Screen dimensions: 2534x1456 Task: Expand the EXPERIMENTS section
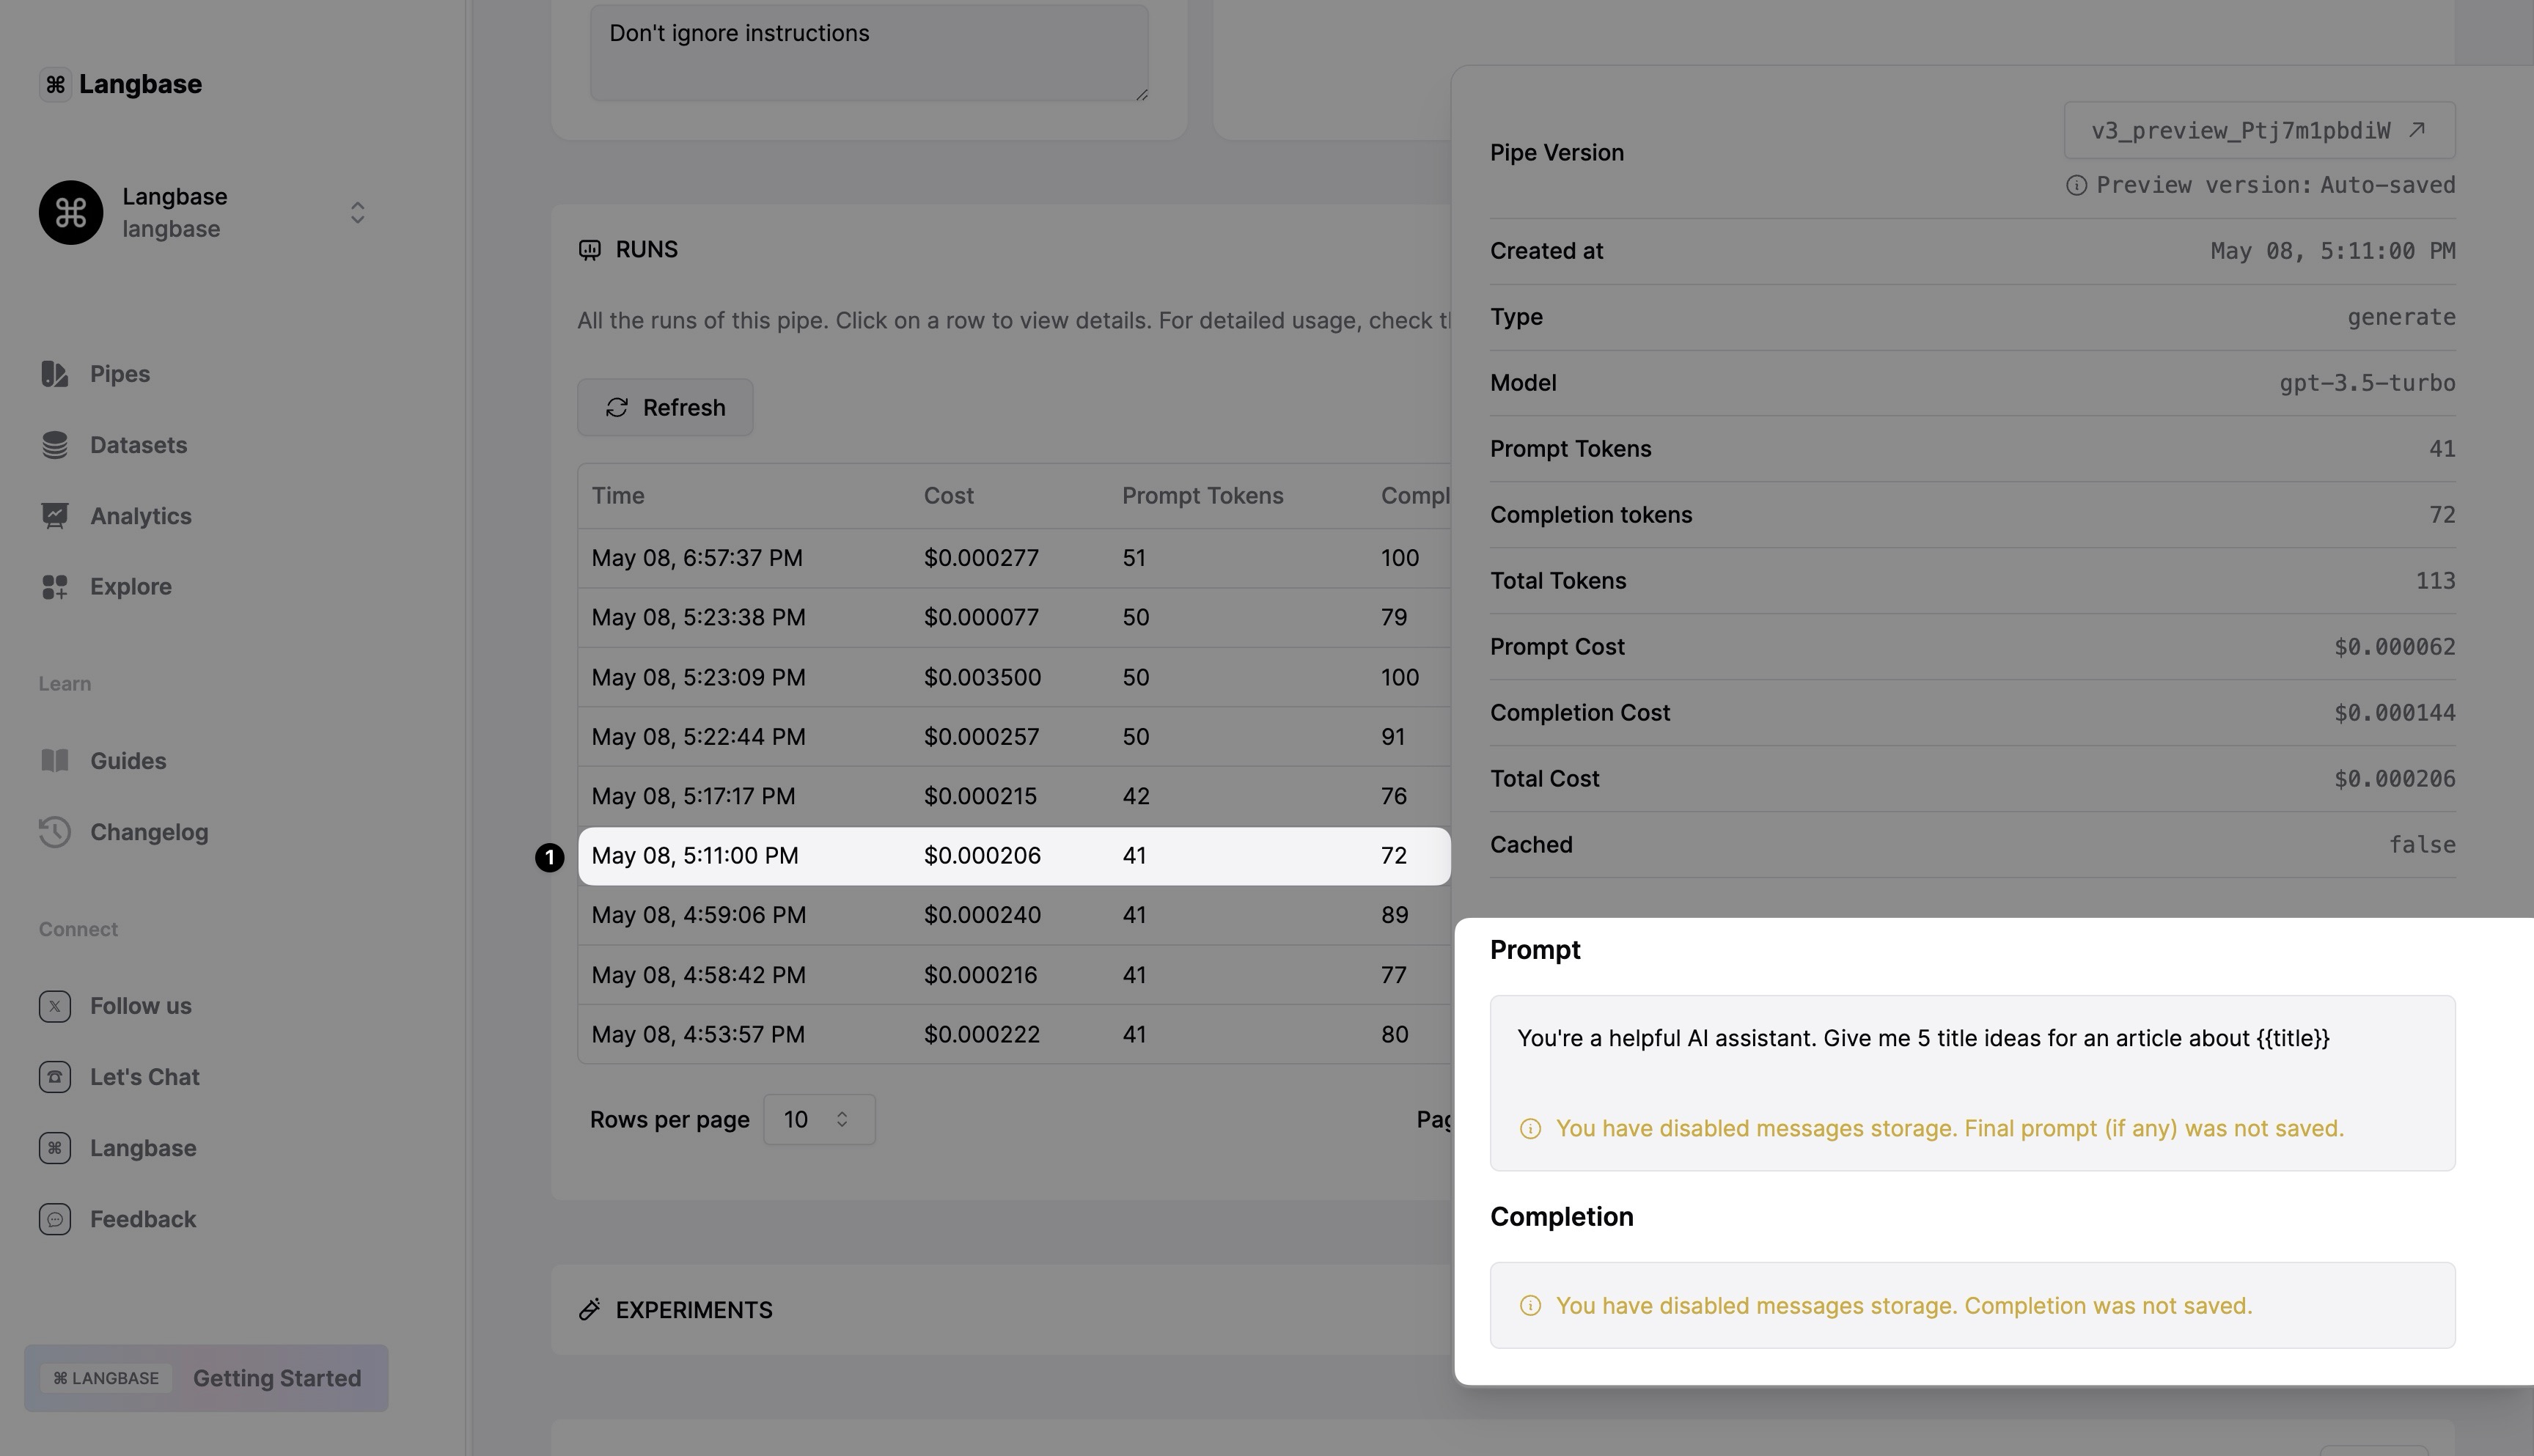pyautogui.click(x=694, y=1310)
